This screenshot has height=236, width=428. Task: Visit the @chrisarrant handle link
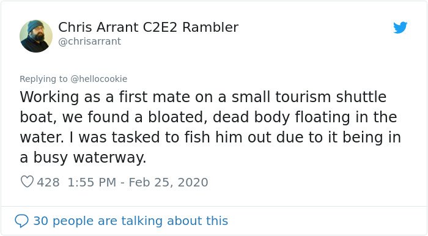(89, 42)
